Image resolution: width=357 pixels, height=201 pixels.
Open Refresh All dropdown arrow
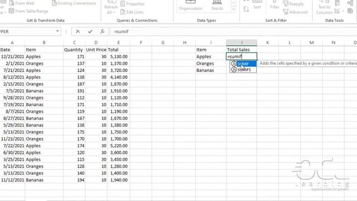(x=114, y=12)
